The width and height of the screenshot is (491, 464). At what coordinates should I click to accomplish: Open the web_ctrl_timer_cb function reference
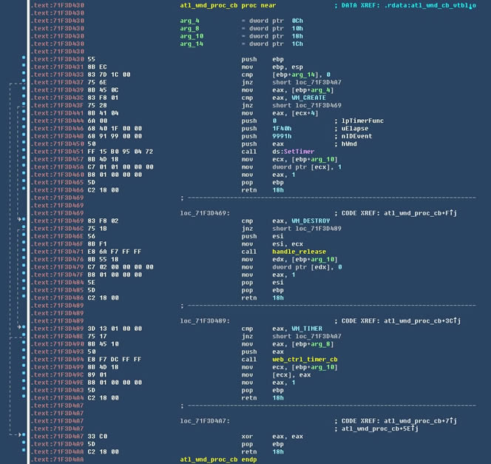click(304, 360)
